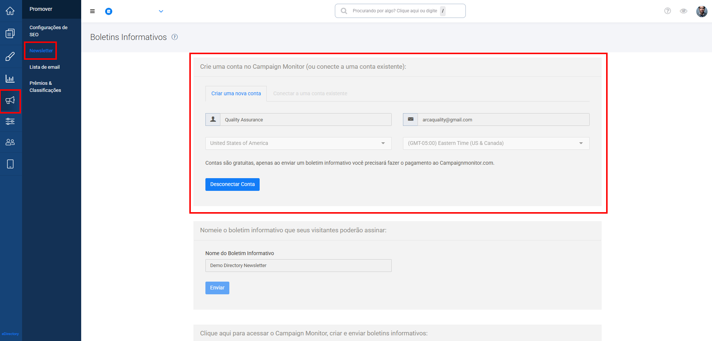This screenshot has width=712, height=341.
Task: Click the Quality Assurance name field
Action: coord(306,120)
